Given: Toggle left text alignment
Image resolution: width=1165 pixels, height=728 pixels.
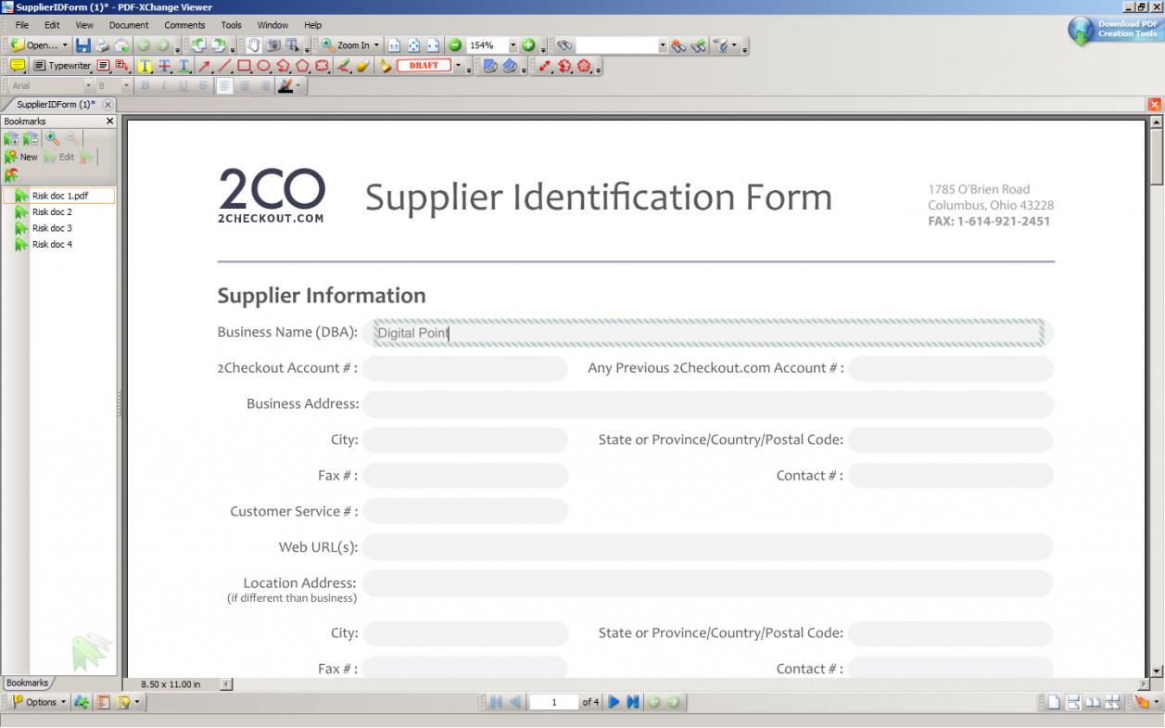Looking at the screenshot, I should (224, 85).
